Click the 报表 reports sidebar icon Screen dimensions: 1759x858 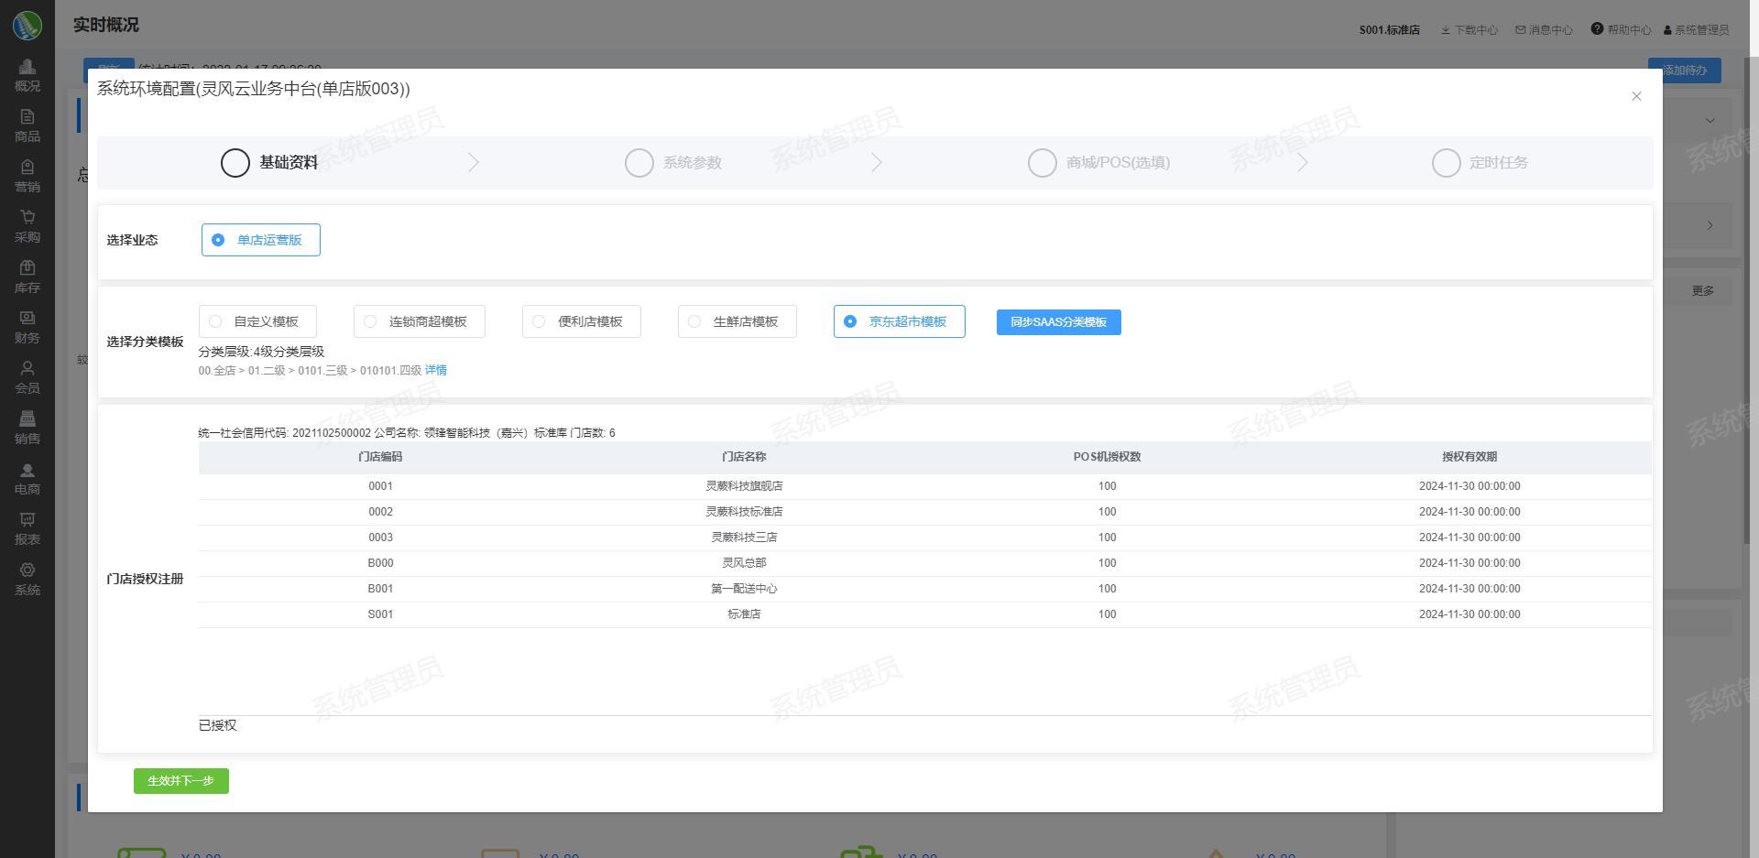[x=27, y=528]
